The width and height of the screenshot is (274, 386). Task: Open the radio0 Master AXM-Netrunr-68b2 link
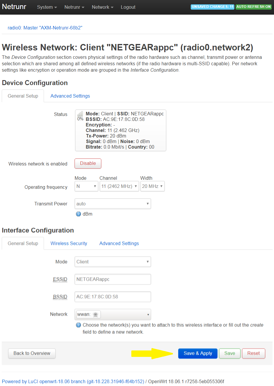pyautogui.click(x=45, y=28)
